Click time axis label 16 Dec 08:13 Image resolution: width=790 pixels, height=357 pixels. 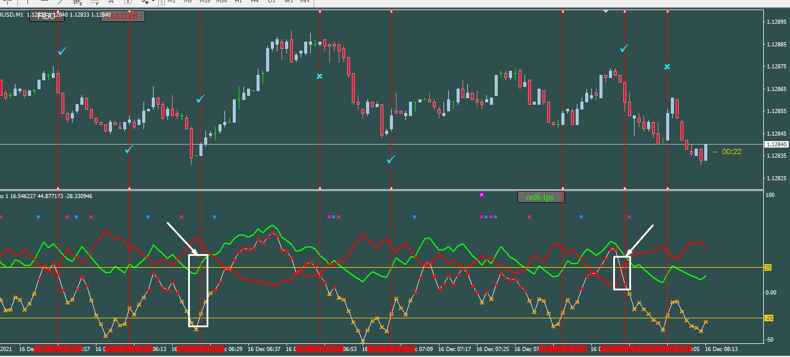coord(721,349)
